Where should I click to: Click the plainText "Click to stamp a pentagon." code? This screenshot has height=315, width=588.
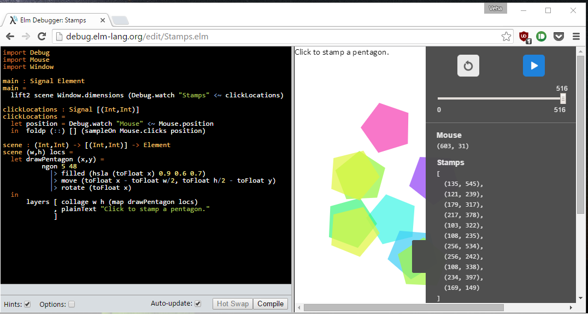pos(136,209)
